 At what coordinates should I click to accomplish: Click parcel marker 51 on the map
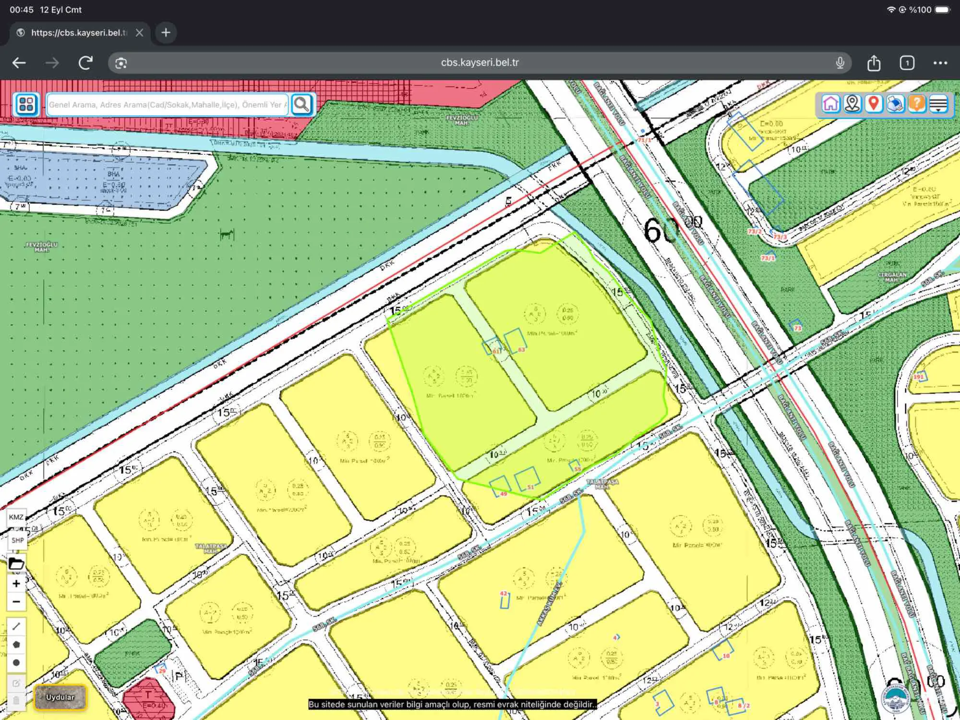(x=530, y=487)
